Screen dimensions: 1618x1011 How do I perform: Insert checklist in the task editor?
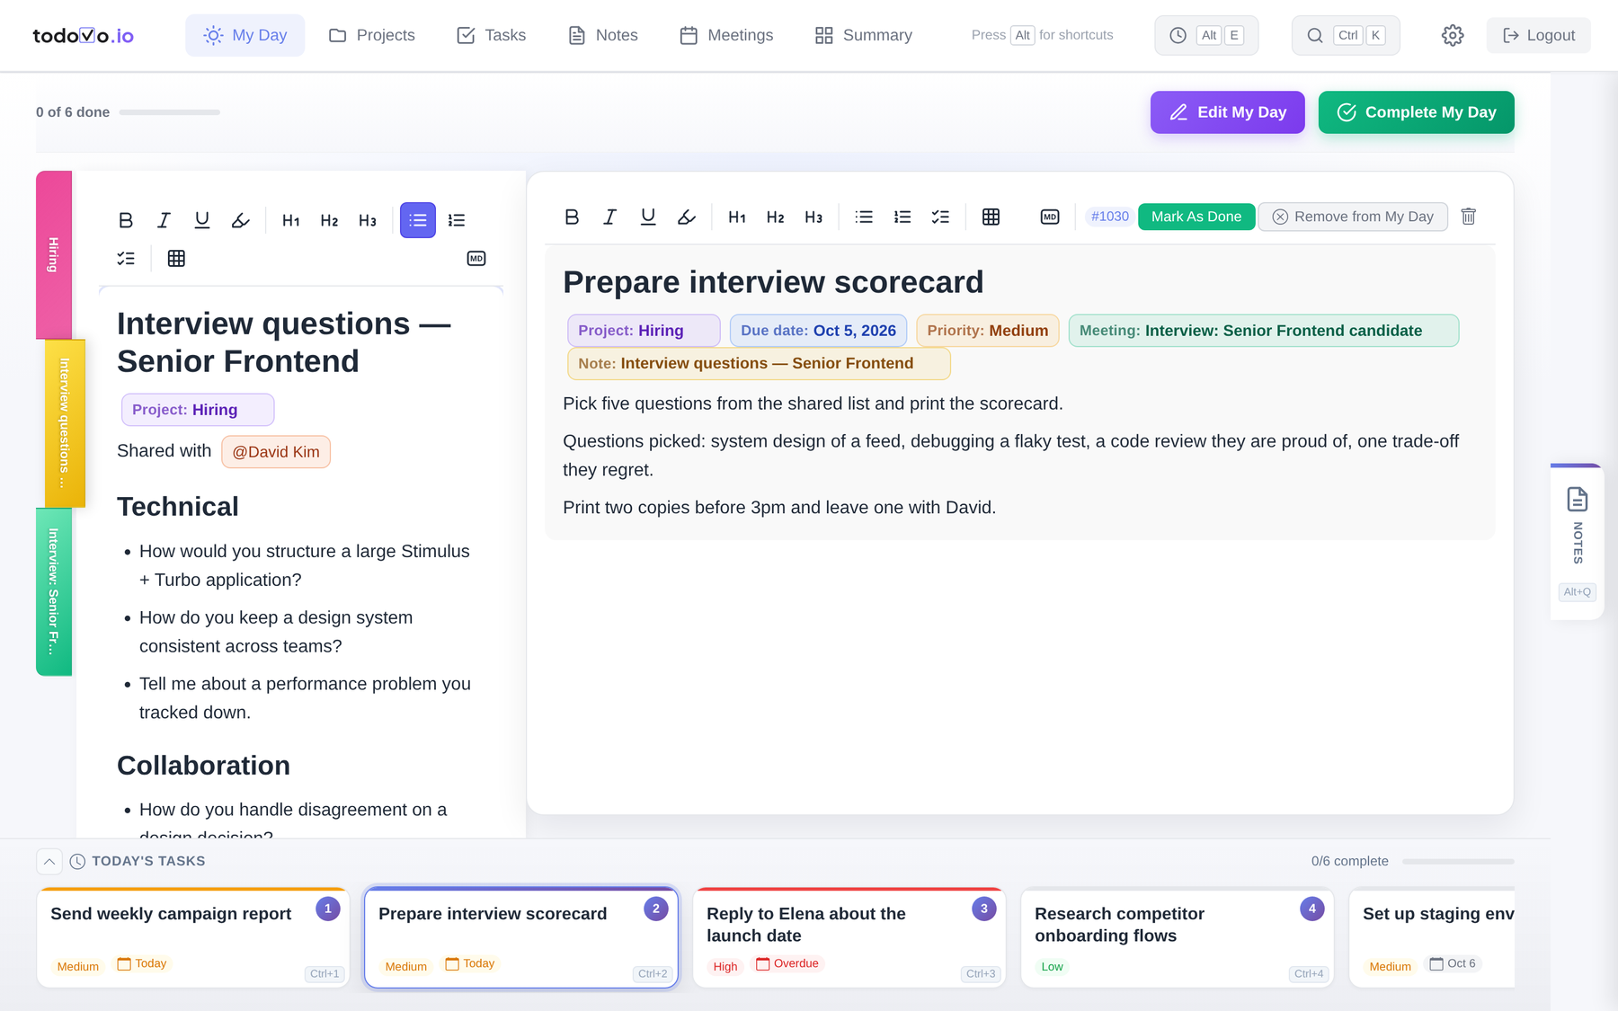click(940, 217)
